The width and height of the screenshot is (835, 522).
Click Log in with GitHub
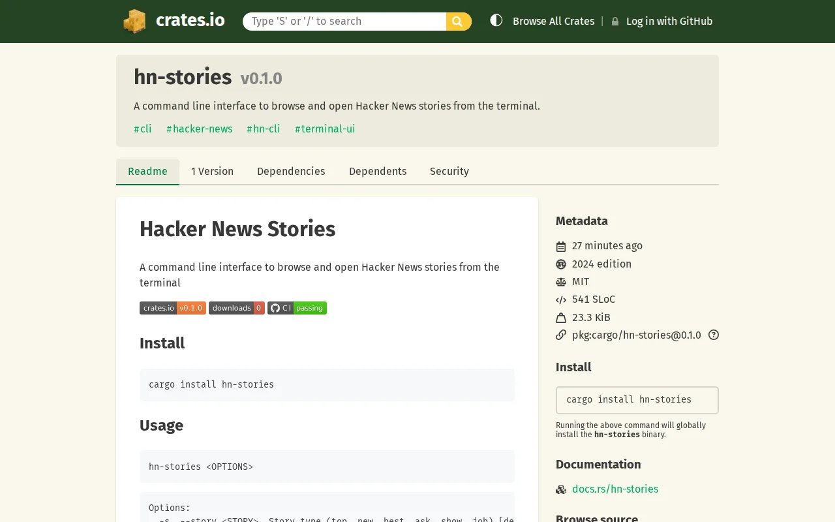[x=669, y=22]
